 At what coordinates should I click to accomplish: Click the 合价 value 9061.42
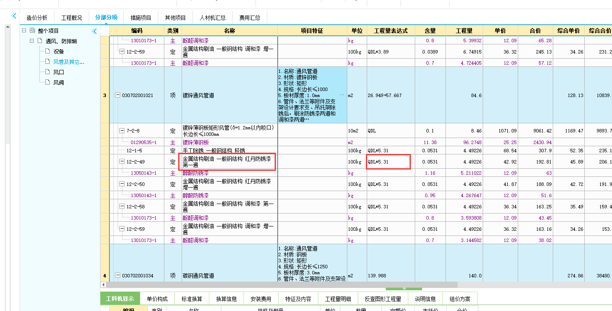tap(535, 131)
